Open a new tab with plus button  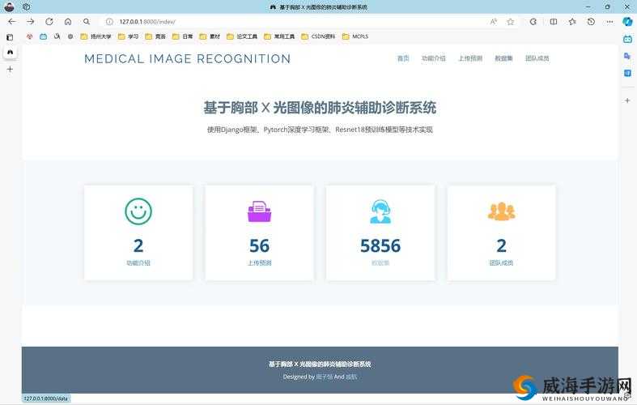(11, 69)
